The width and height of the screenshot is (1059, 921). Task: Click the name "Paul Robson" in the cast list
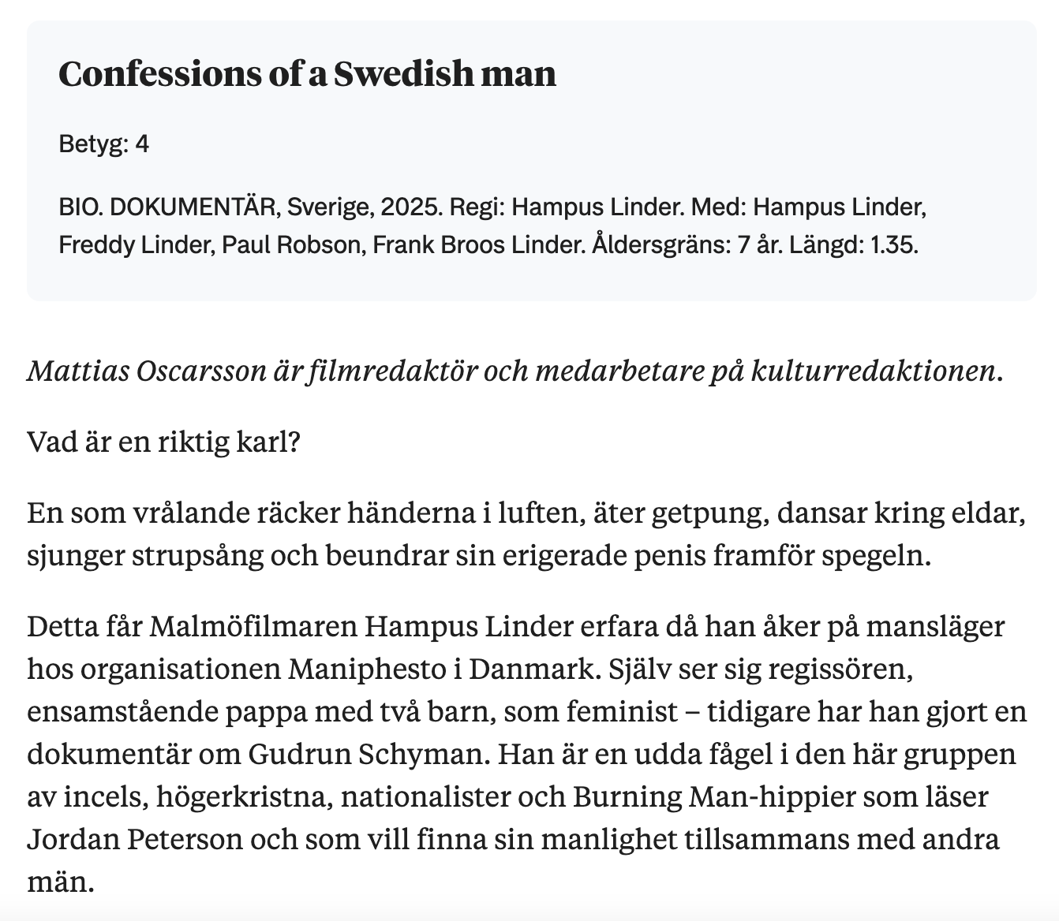pos(290,245)
